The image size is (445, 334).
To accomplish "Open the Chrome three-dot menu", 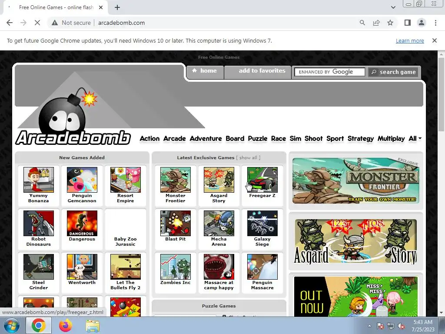I will [435, 23].
